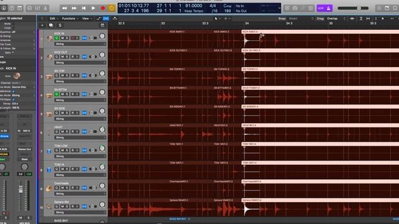The height and width of the screenshot is (224, 399).
Task: Click bar 35 in the ruler
Action: pos(330,24)
